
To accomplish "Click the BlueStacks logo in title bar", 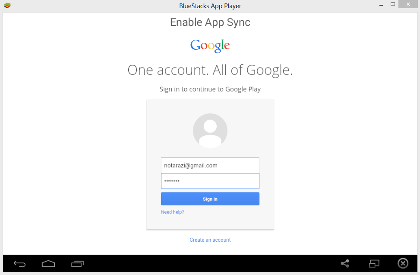I will pos(7,5).
